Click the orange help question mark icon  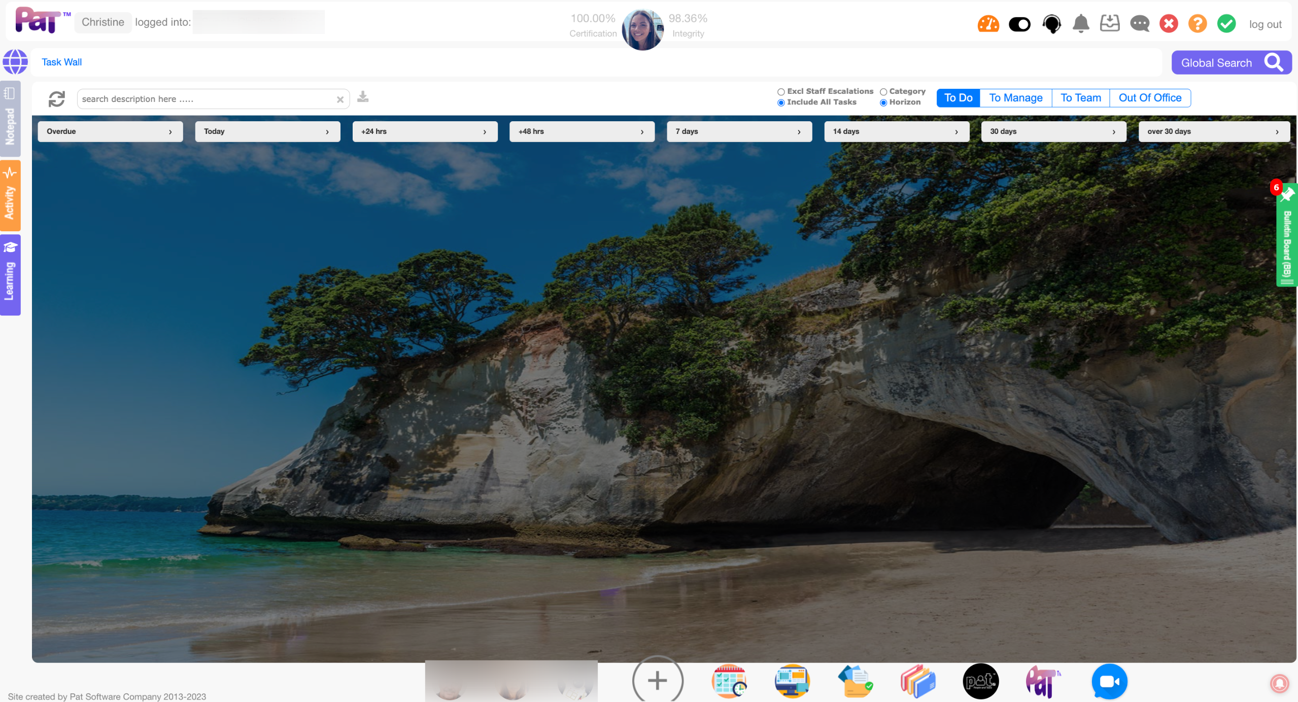click(x=1197, y=24)
